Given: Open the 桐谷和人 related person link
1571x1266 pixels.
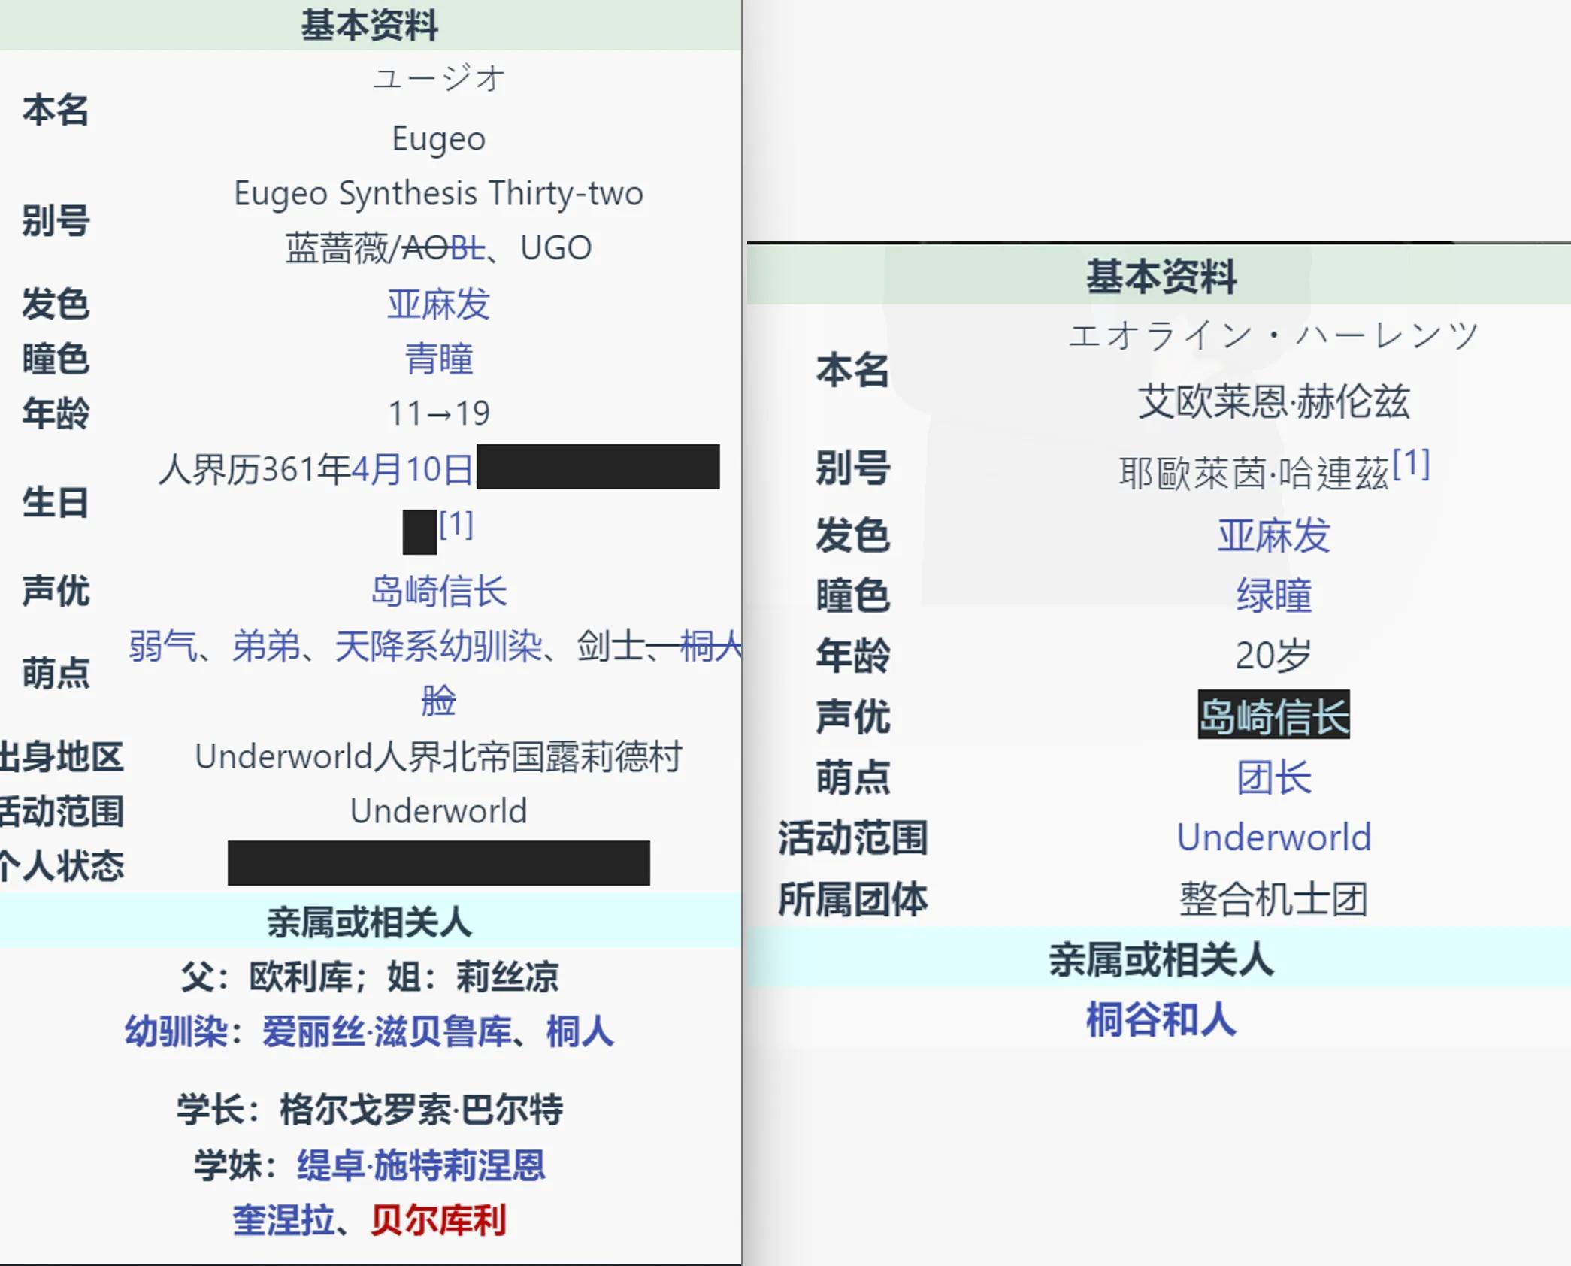Looking at the screenshot, I should pyautogui.click(x=1161, y=1020).
